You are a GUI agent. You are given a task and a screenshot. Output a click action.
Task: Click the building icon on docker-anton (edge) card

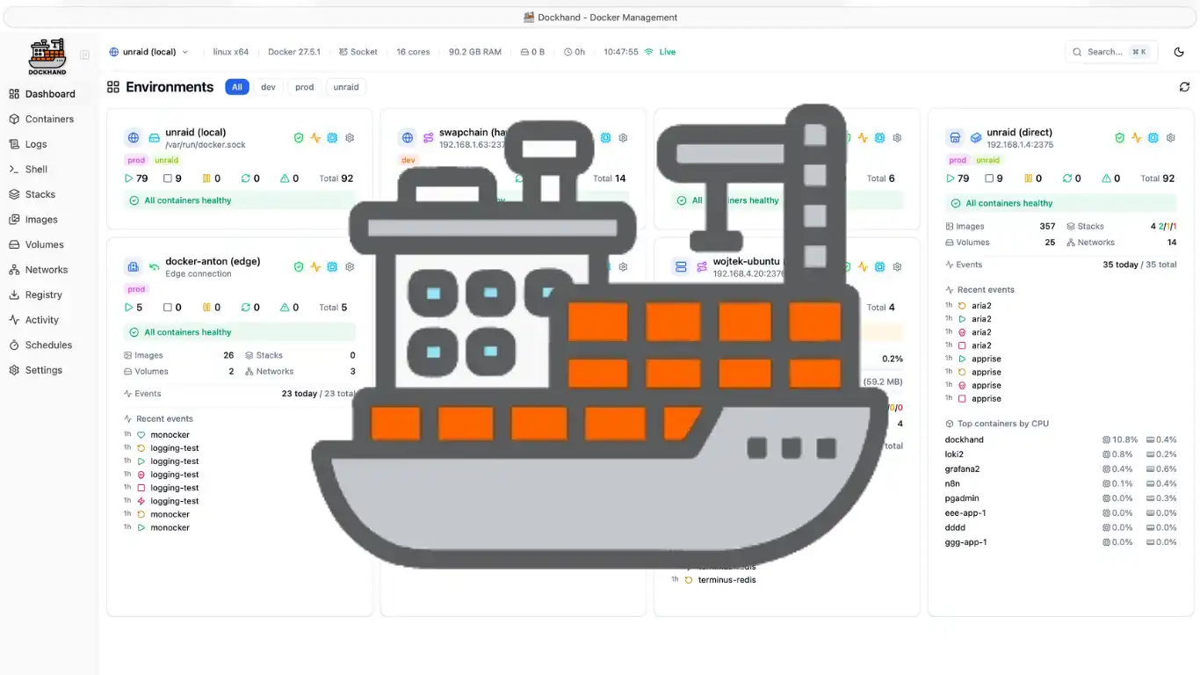pyautogui.click(x=134, y=267)
